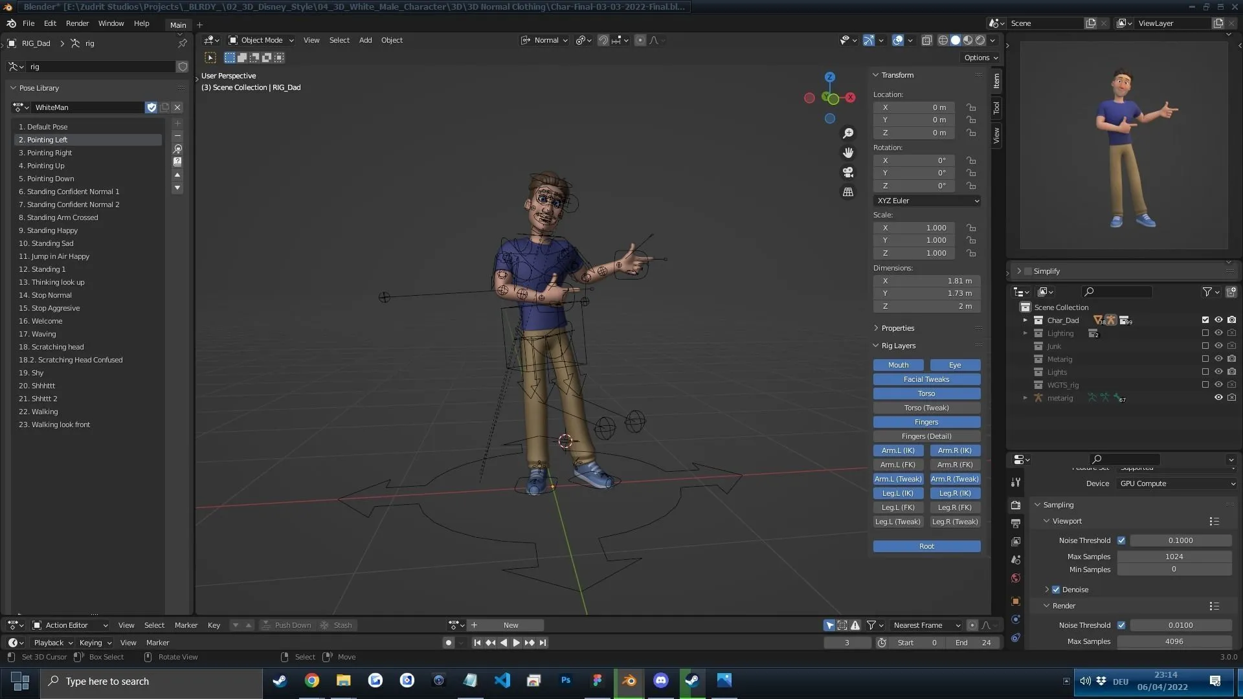Hide the metarig in the Outliner

[x=1218, y=397]
